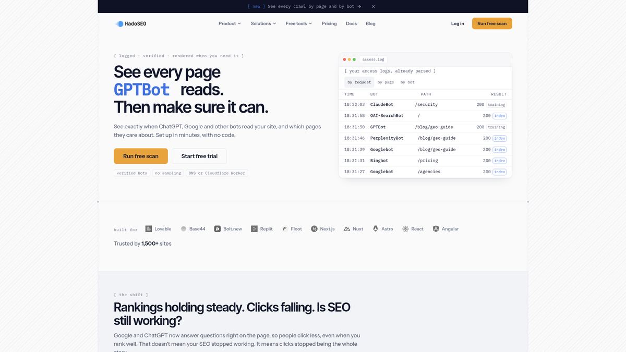Select the GPTBot row in the log
This screenshot has width=626, height=352.
(425, 127)
